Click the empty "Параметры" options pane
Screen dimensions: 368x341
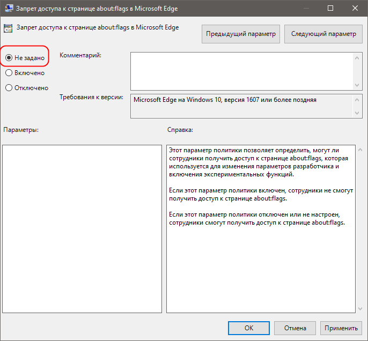click(82, 228)
